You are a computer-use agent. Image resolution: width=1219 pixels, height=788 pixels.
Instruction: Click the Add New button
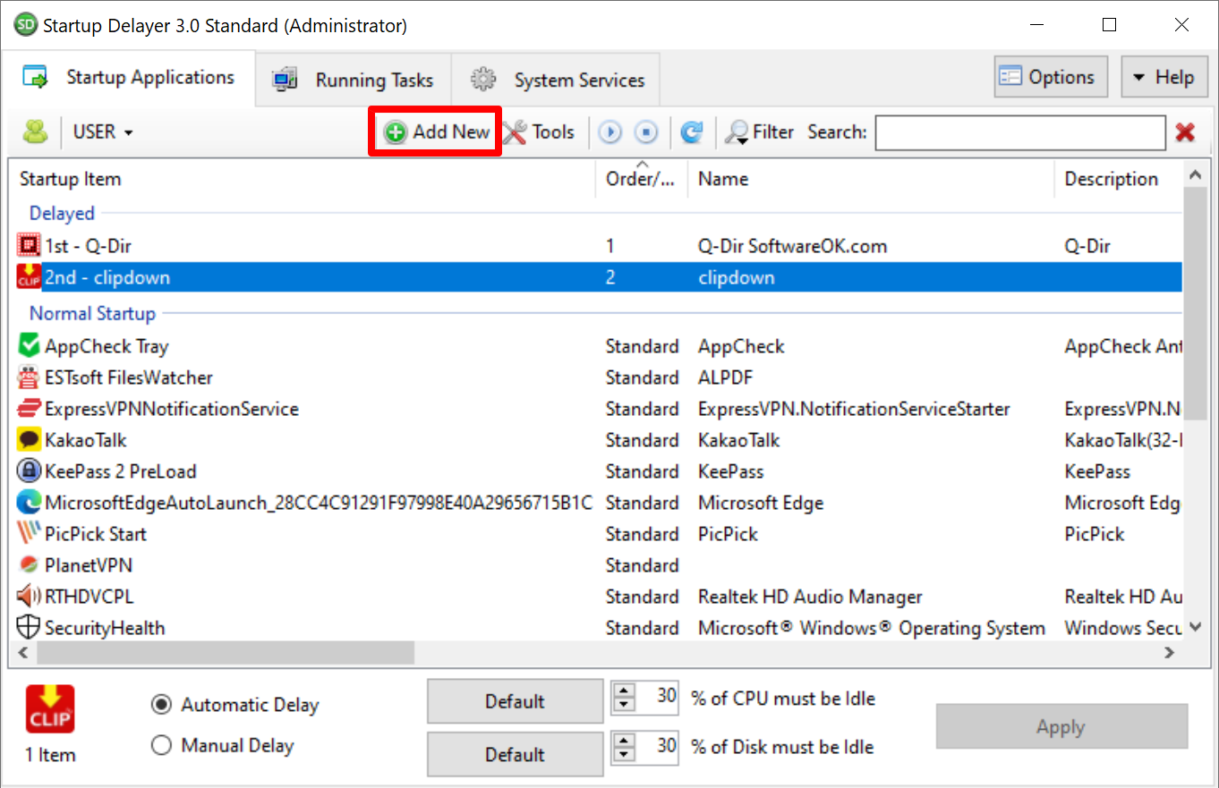pos(437,132)
